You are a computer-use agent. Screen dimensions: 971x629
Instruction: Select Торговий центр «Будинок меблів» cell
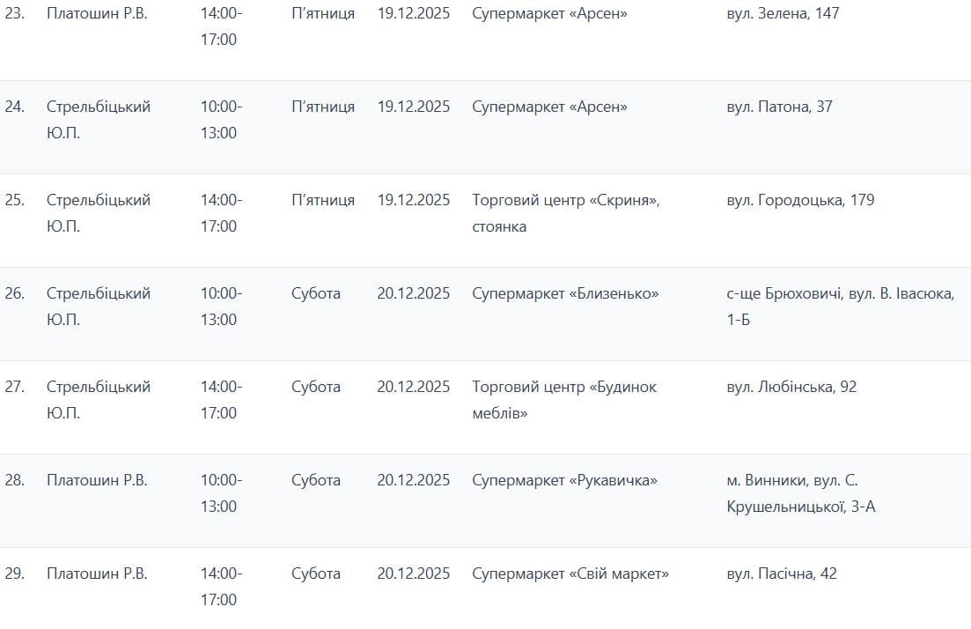tap(564, 400)
